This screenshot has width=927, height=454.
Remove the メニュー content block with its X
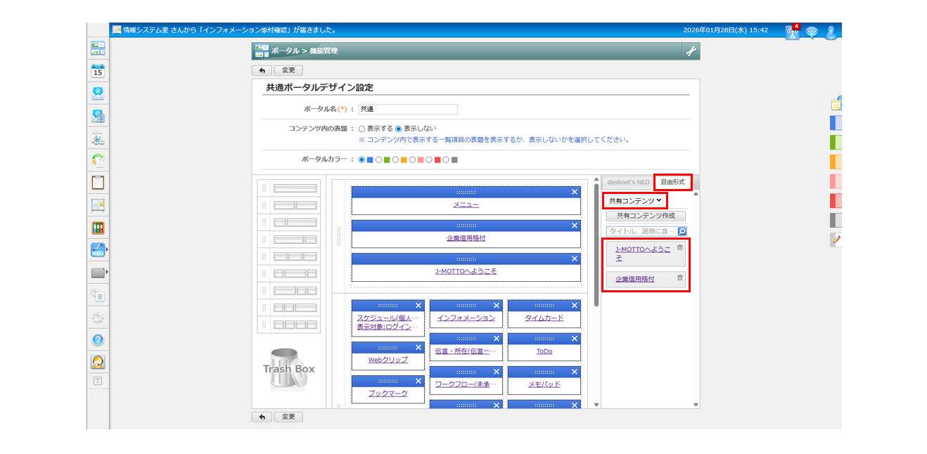(575, 192)
